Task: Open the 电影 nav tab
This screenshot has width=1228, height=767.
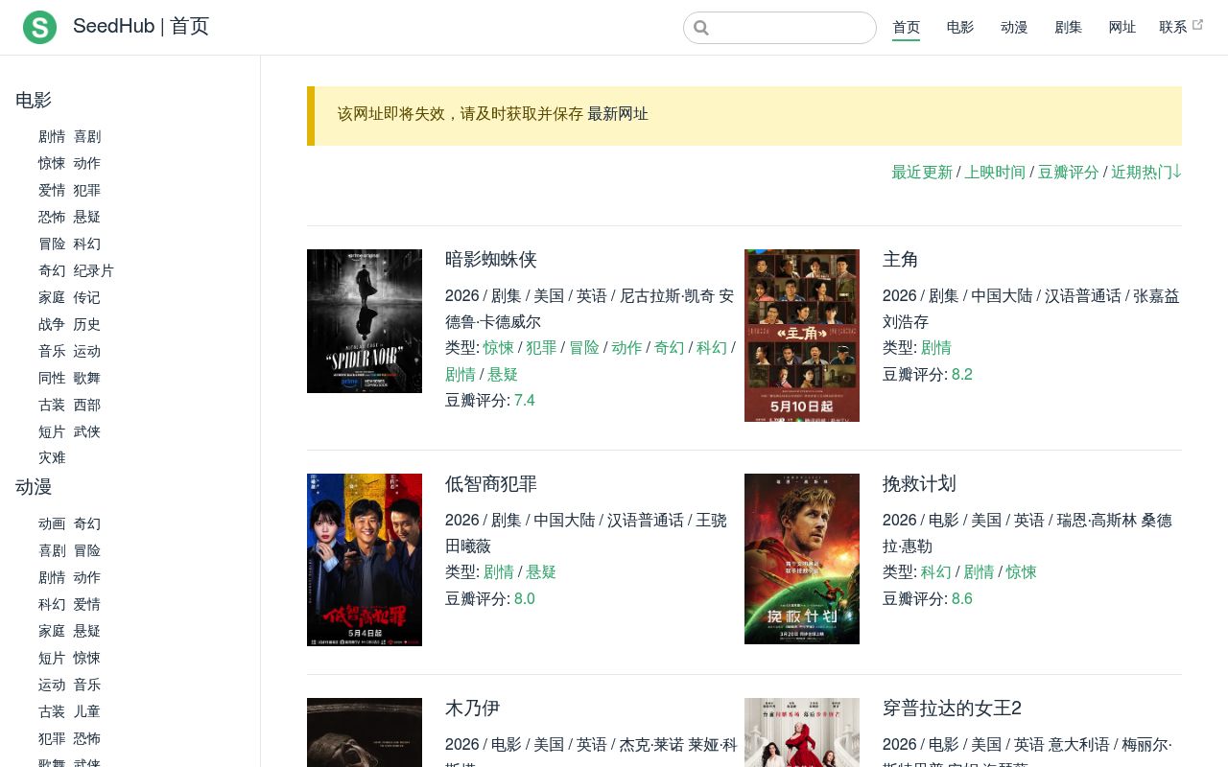Action: pos(960,27)
